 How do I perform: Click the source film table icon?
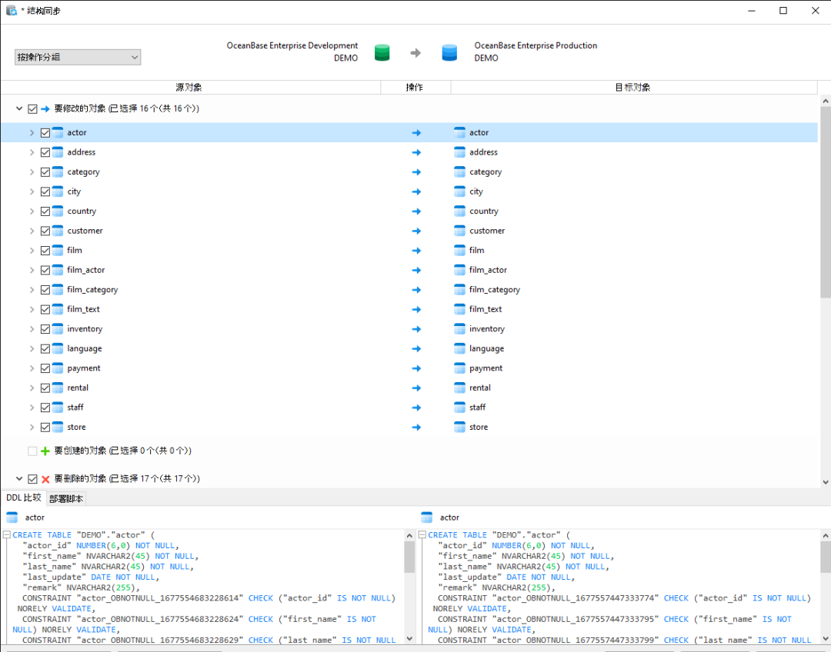point(58,250)
